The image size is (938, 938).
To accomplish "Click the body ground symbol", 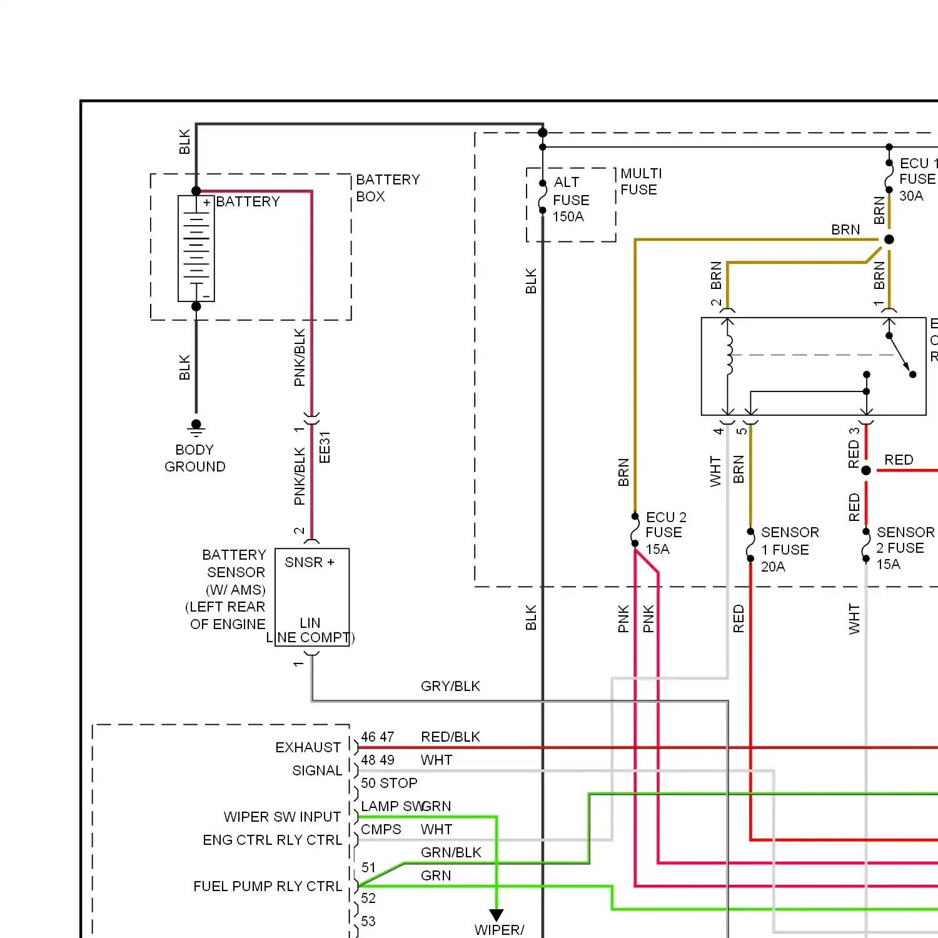I will click(x=196, y=428).
